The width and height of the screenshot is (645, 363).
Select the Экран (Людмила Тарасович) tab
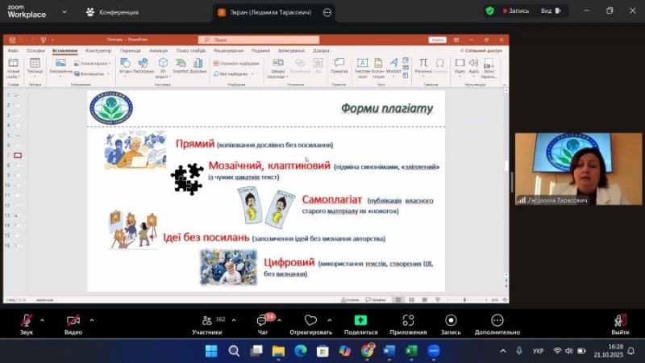[266, 12]
